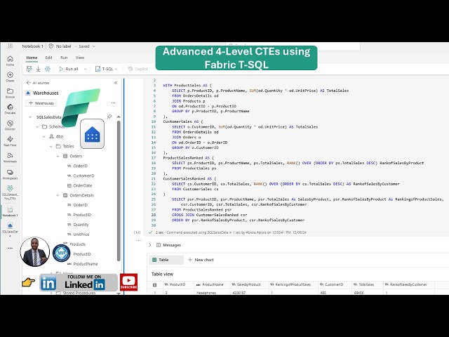Go back to All sources
The width and height of the screenshot is (449, 337).
point(38,83)
